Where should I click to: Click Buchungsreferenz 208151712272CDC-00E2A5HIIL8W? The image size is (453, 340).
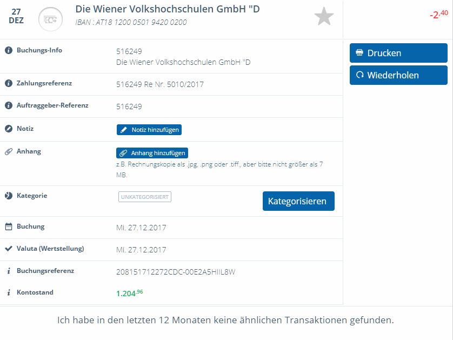click(x=176, y=272)
